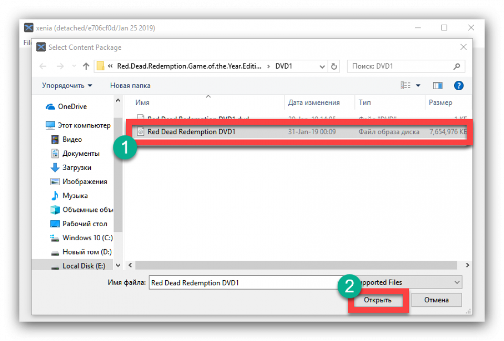504x341 pixels.
Task: Minimize the xenia window
Action: [x=417, y=28]
